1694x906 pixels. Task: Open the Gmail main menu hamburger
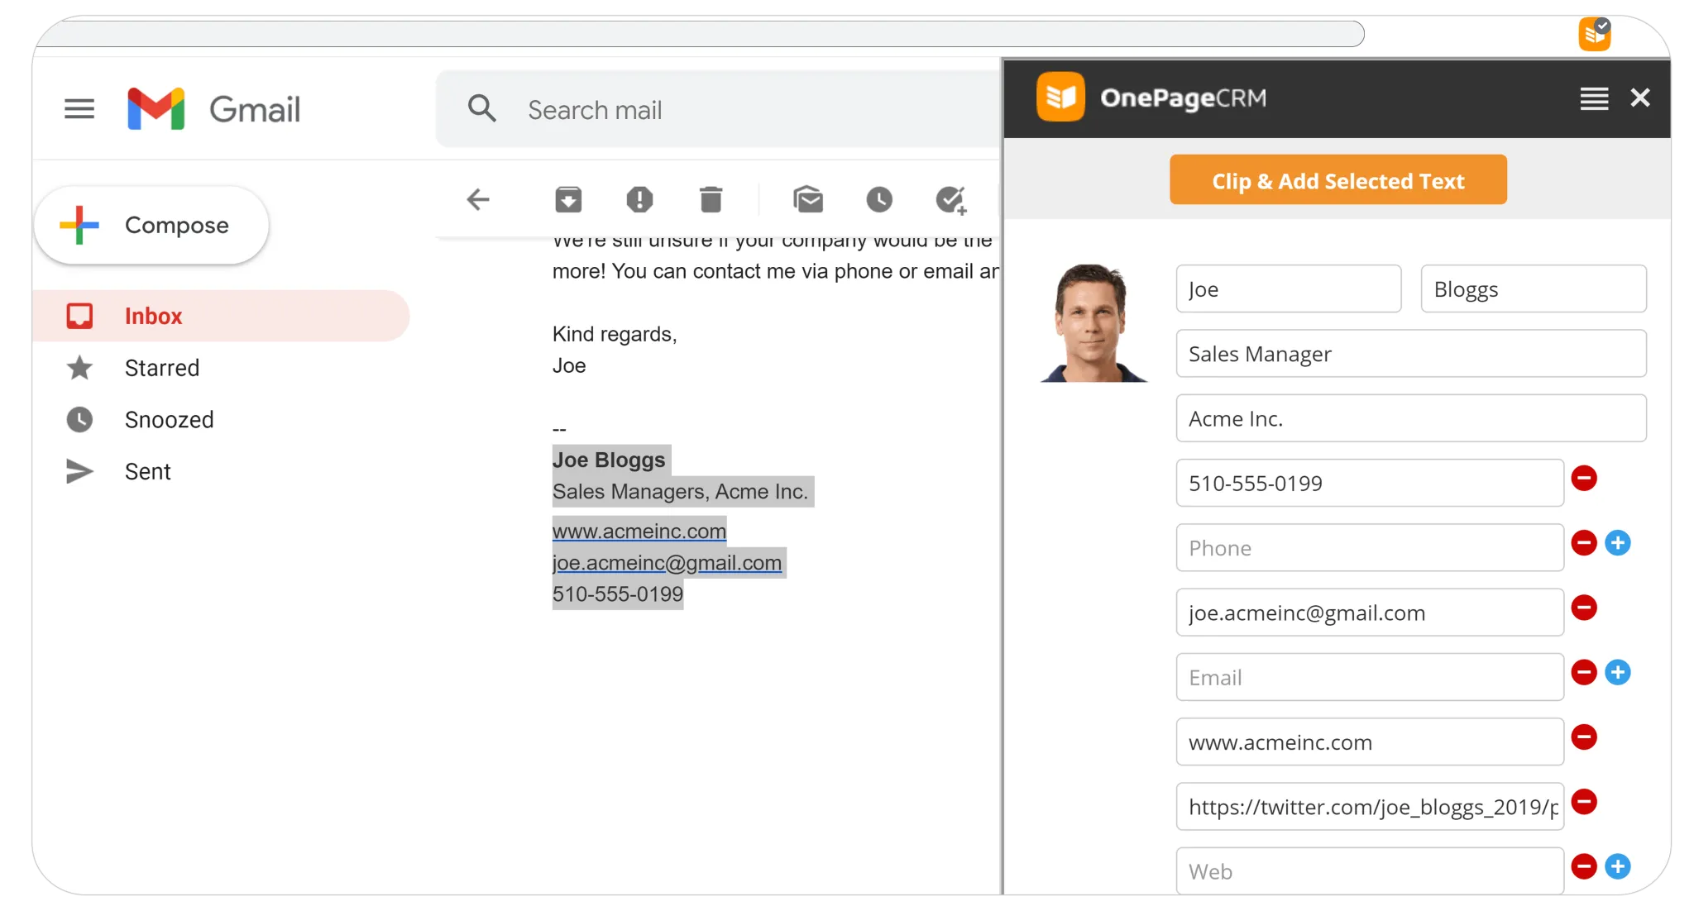[79, 109]
